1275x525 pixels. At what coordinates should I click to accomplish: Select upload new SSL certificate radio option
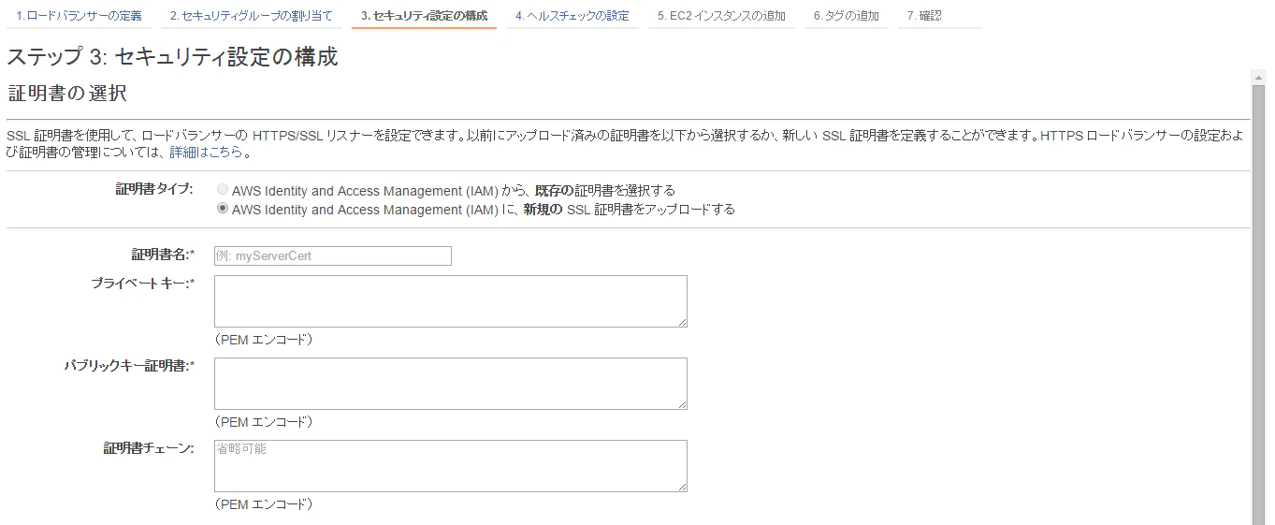[x=223, y=209]
